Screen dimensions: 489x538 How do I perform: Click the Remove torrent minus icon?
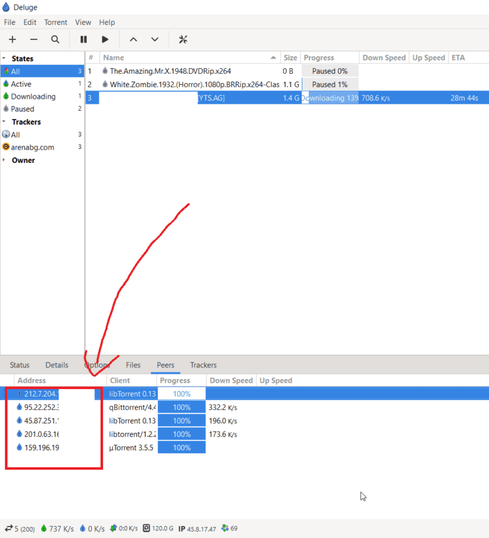[x=34, y=39]
